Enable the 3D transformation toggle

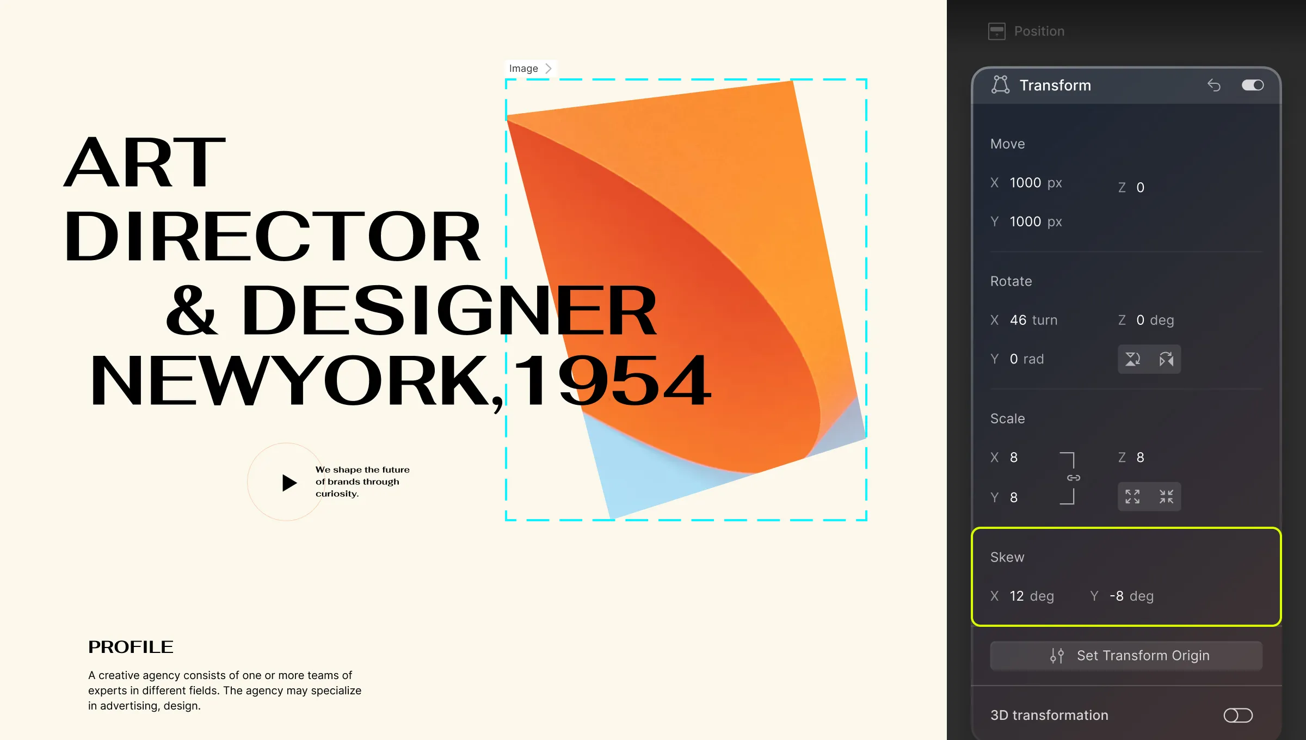coord(1238,715)
